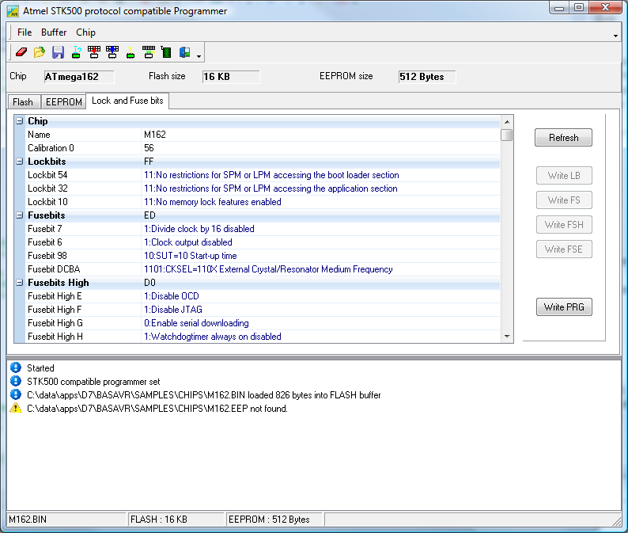Collapse the Fusebits section
This screenshot has height=533, width=628.
pos(19,215)
